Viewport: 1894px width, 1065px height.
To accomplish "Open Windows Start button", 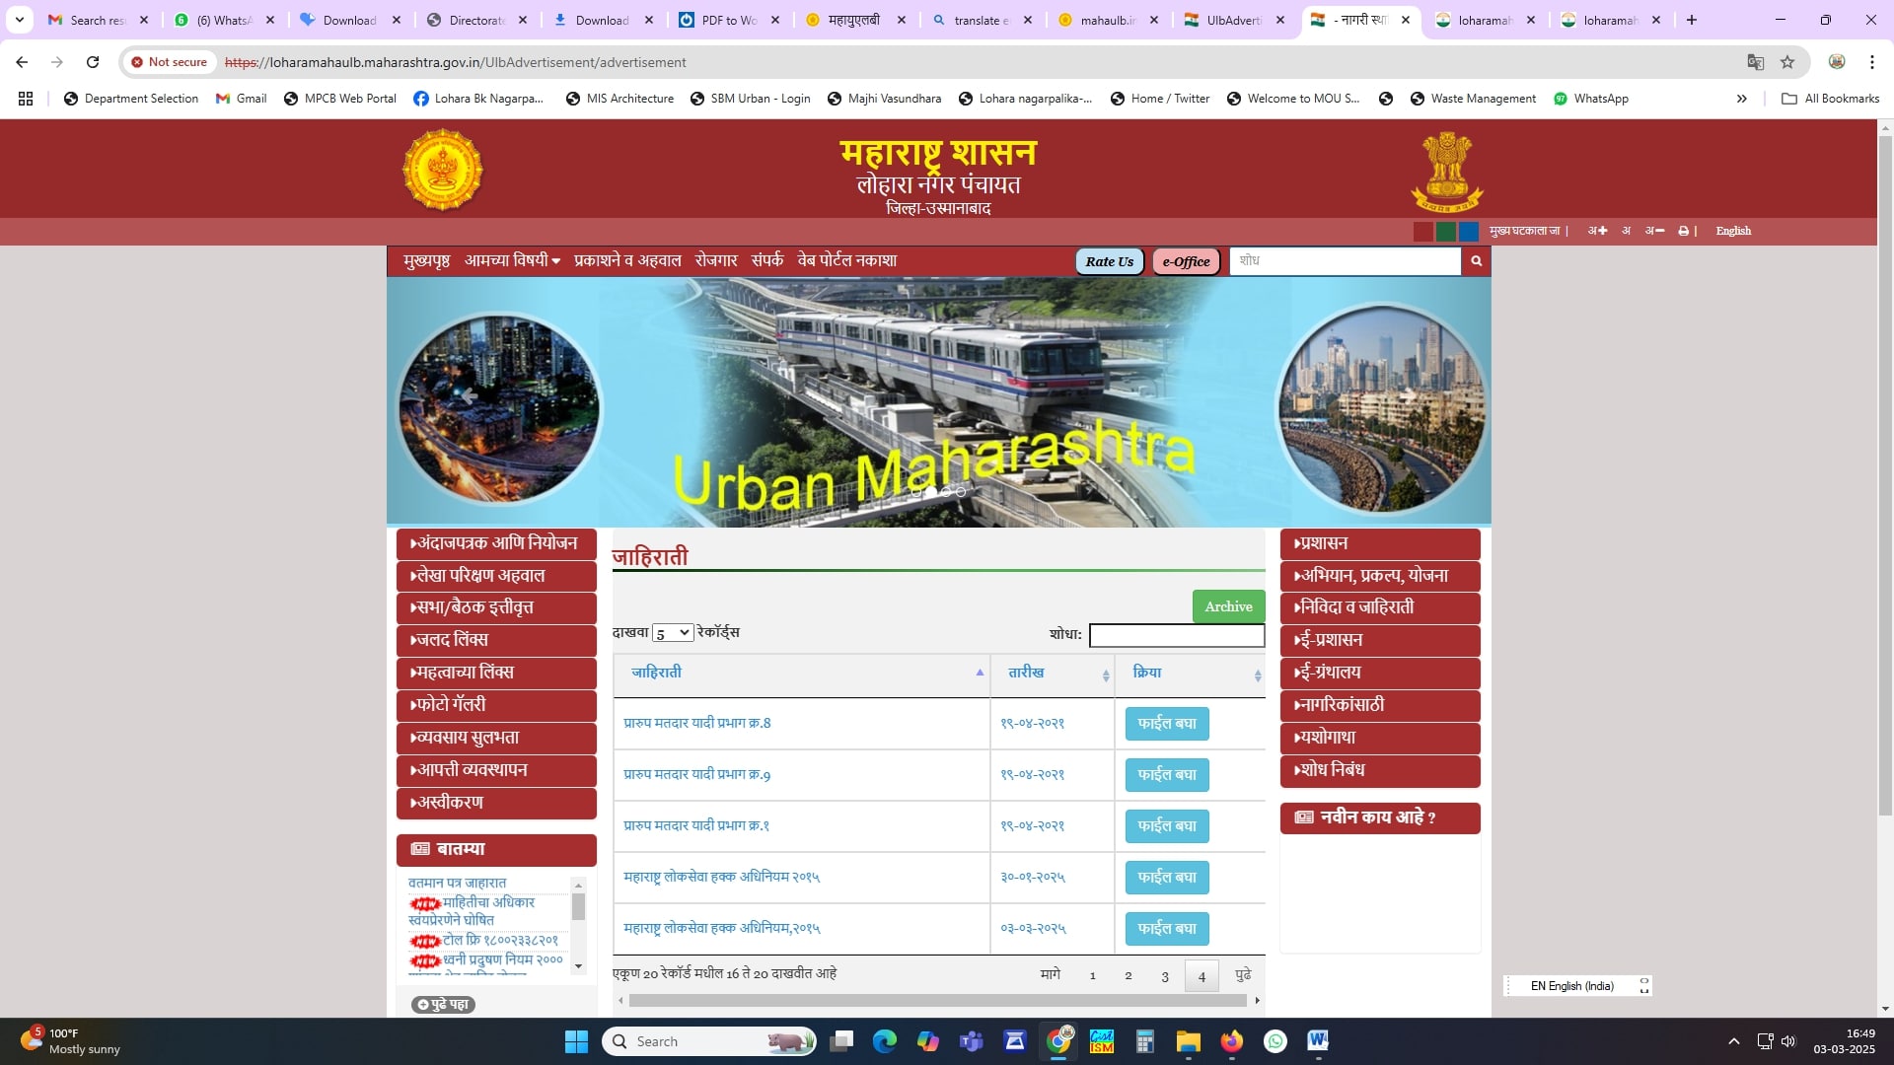I will click(x=576, y=1041).
